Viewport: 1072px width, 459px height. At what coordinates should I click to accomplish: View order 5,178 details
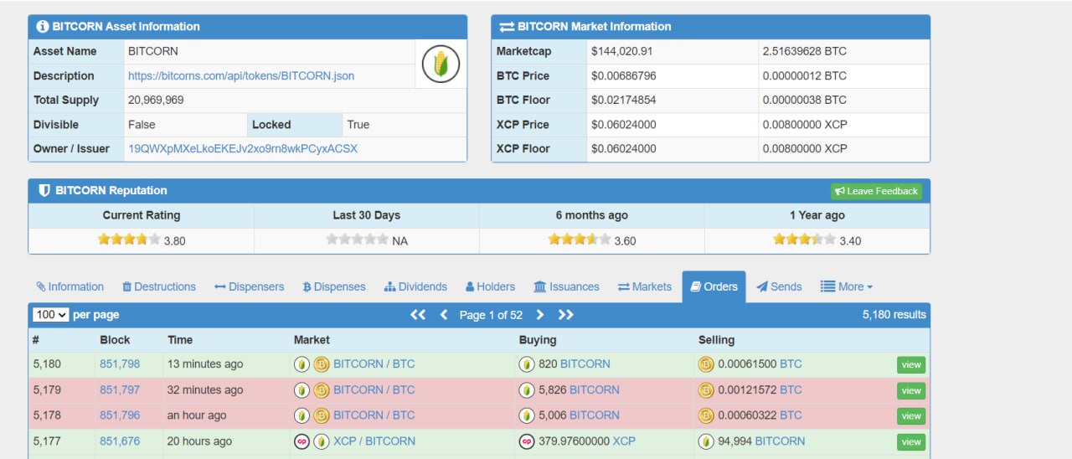click(x=911, y=416)
